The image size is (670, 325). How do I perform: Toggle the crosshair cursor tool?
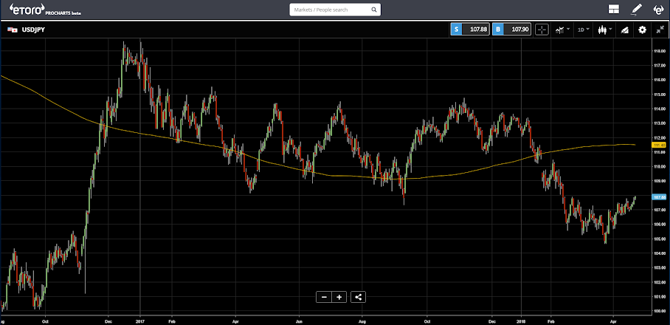click(542, 30)
